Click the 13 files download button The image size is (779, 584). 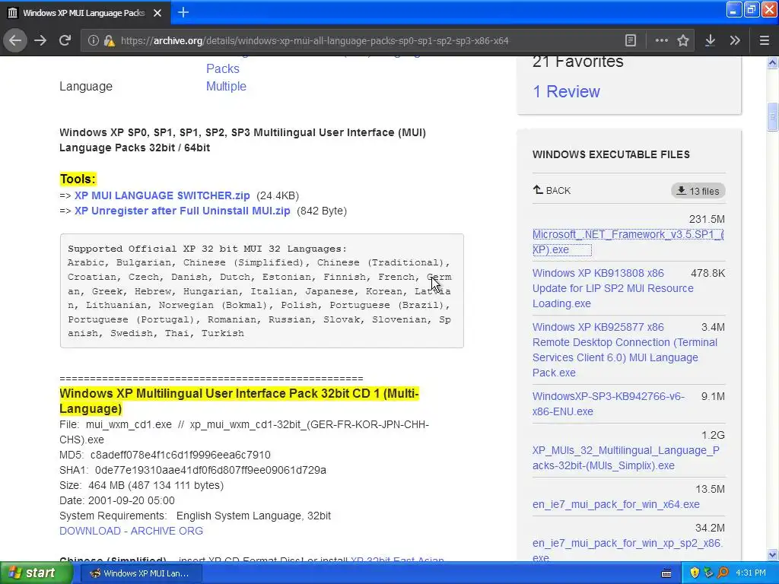698,191
